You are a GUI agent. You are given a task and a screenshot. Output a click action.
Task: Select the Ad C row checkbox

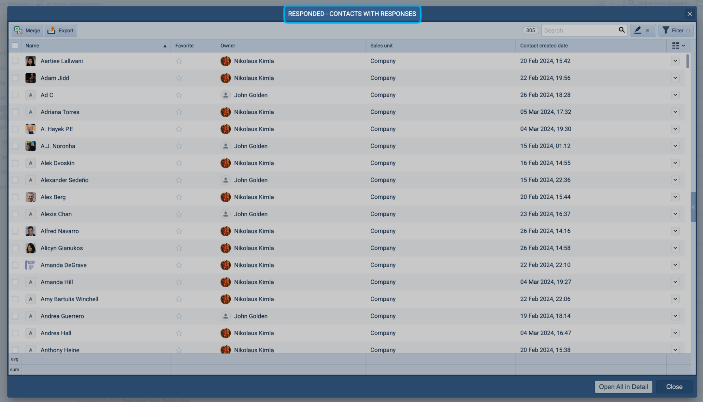tap(15, 95)
